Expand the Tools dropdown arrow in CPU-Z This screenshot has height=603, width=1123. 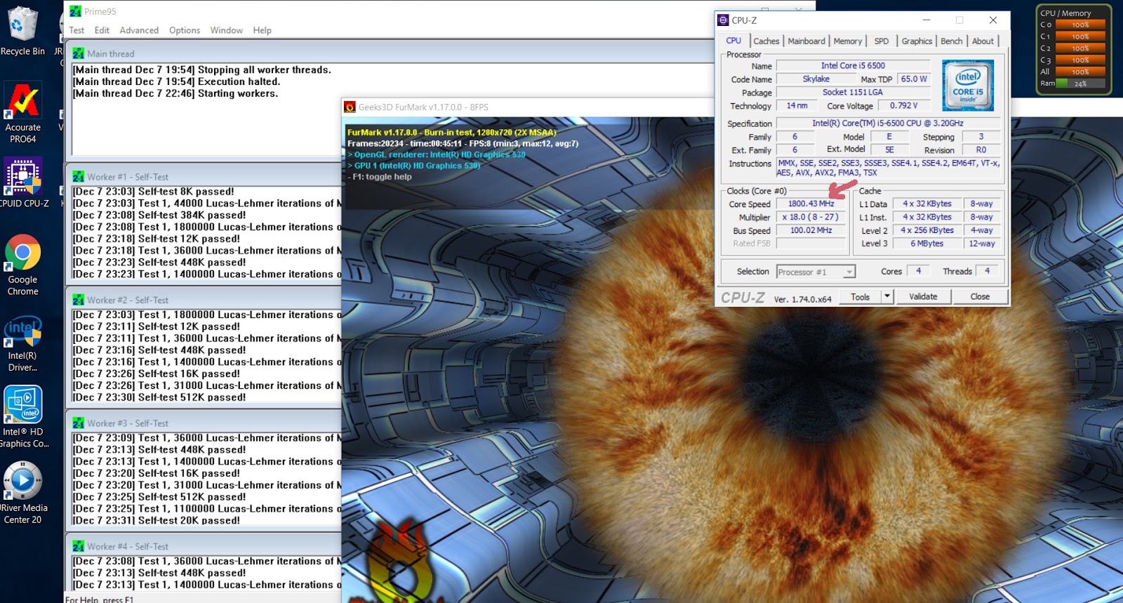pyautogui.click(x=886, y=296)
